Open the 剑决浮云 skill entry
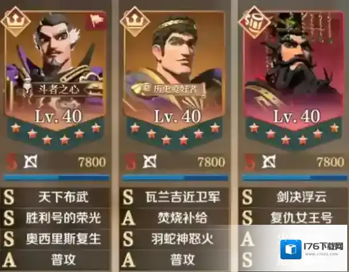The height and width of the screenshot is (272, 349). (293, 197)
